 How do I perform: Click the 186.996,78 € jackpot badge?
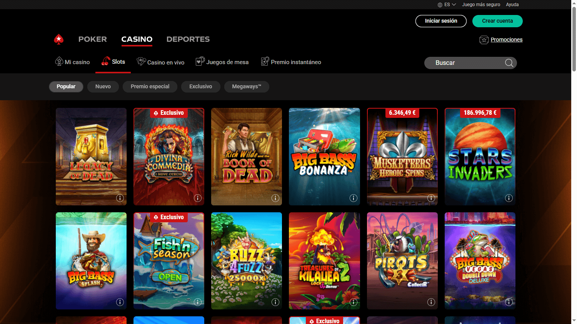point(480,113)
